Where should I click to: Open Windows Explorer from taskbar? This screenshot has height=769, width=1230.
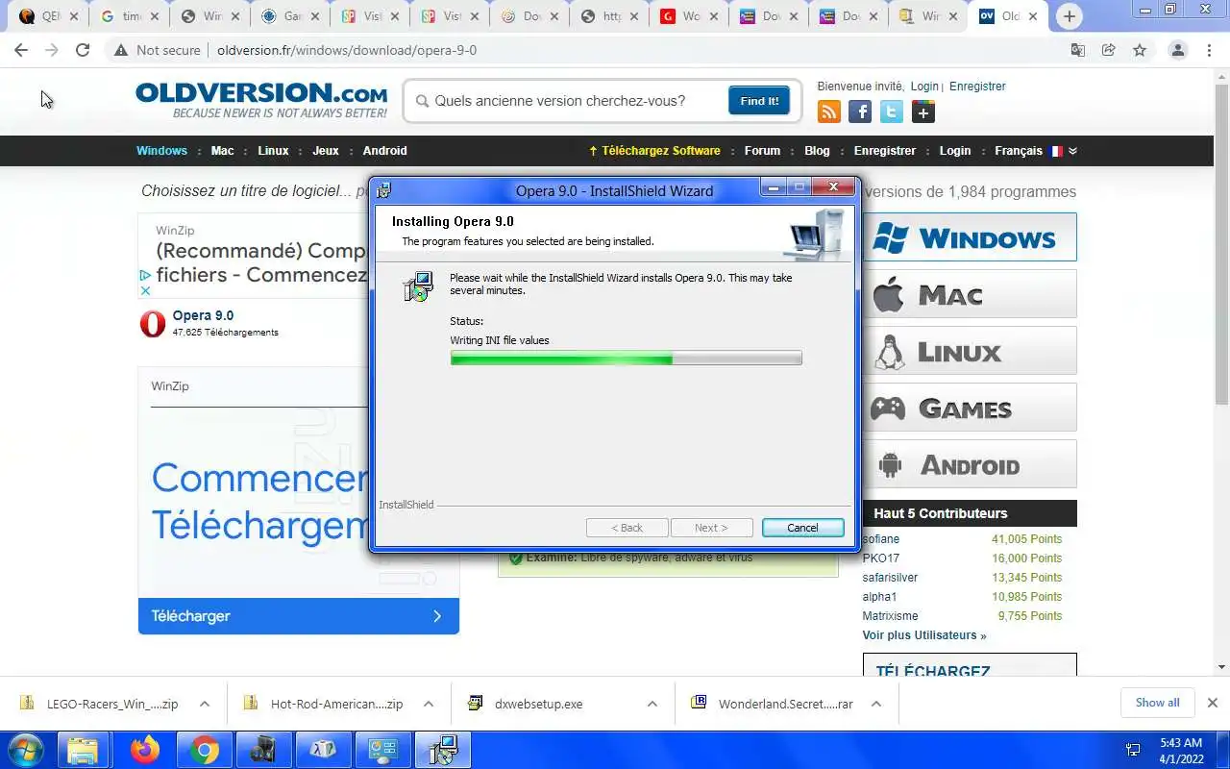[83, 750]
